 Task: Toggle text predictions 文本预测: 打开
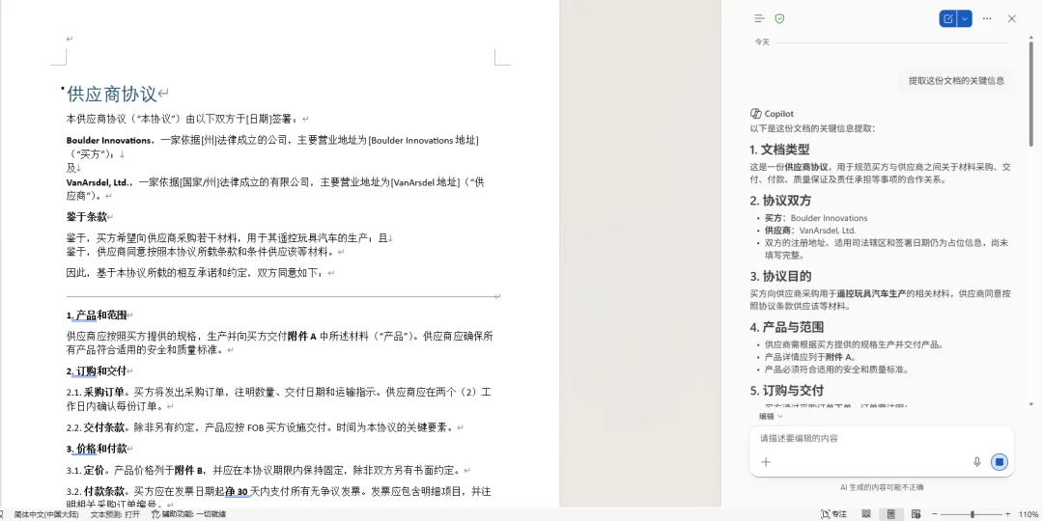[x=115, y=514]
